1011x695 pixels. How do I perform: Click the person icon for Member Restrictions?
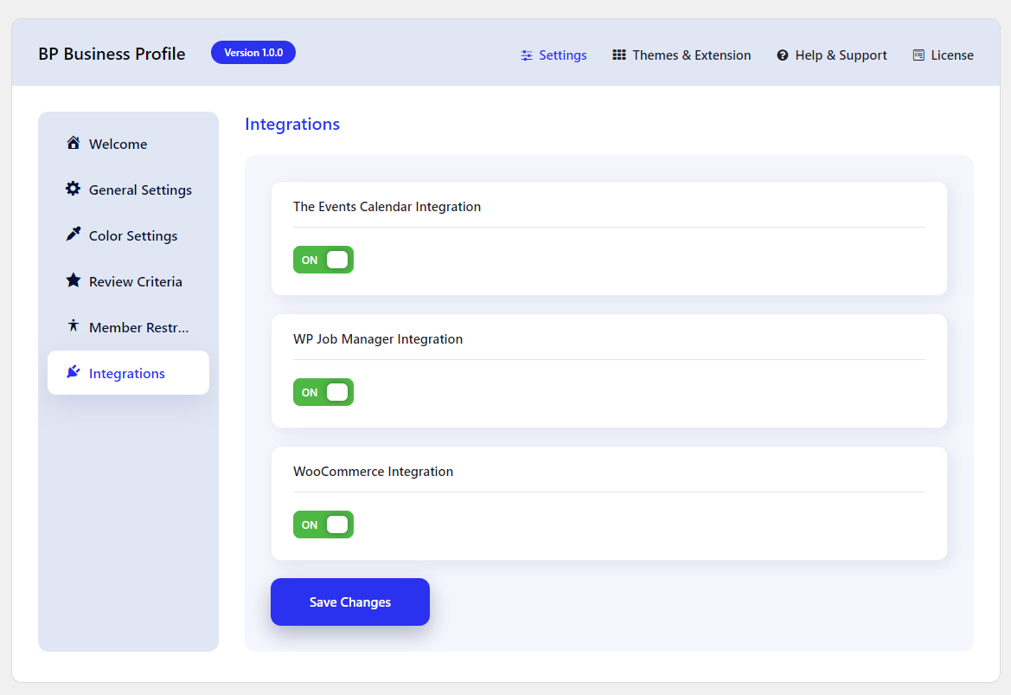[x=73, y=327]
